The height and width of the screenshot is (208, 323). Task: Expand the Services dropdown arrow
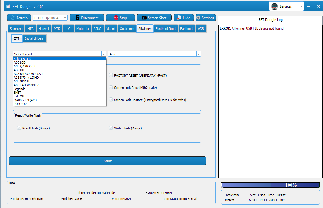[301, 6]
